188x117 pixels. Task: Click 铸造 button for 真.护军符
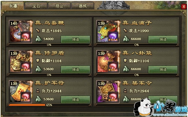[x=76, y=99]
